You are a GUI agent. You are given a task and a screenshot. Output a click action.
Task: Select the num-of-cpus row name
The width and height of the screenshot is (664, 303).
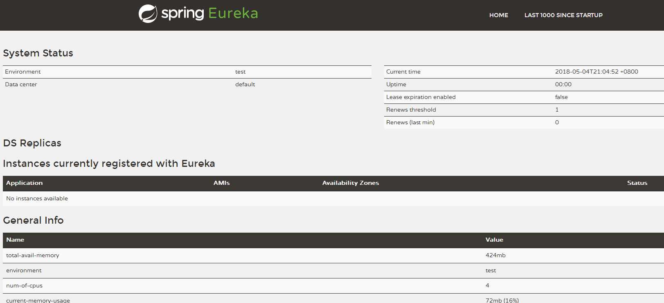(x=25, y=285)
